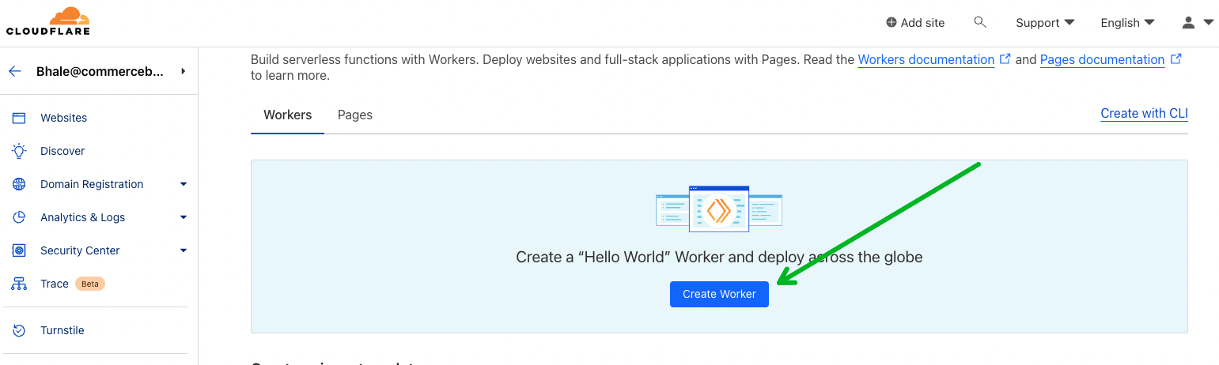Click the Cloudflare logo
The height and width of the screenshot is (365, 1219).
pyautogui.click(x=47, y=21)
